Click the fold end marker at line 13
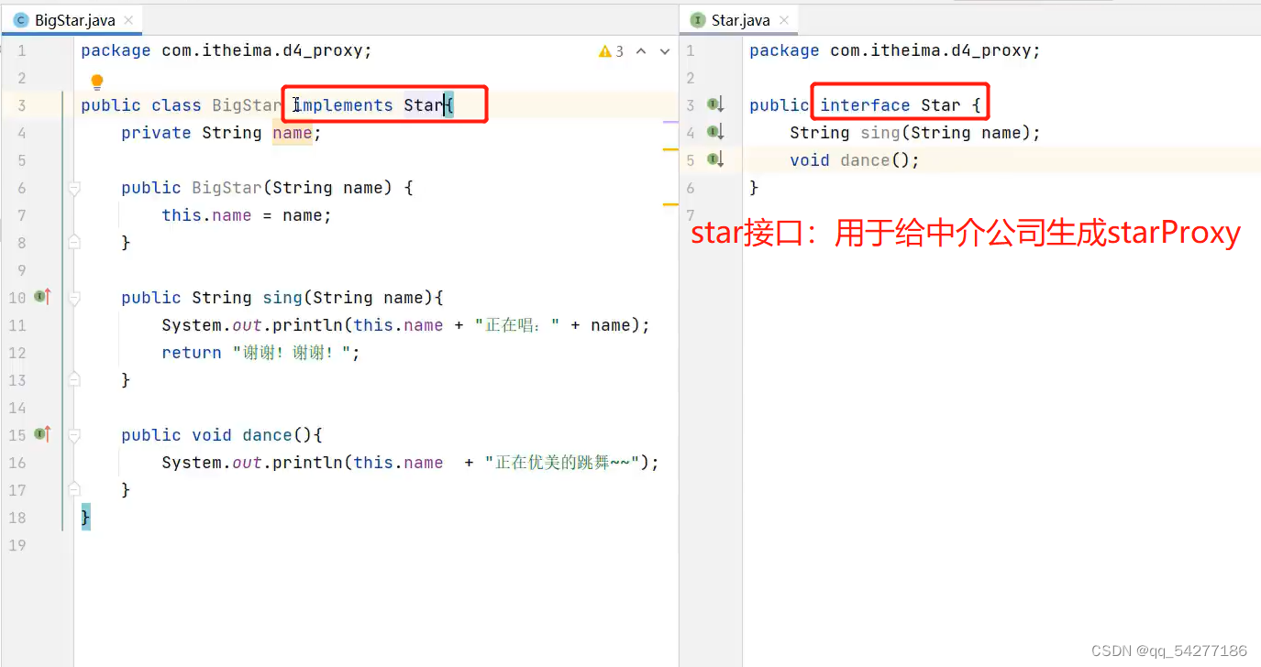 (74, 380)
